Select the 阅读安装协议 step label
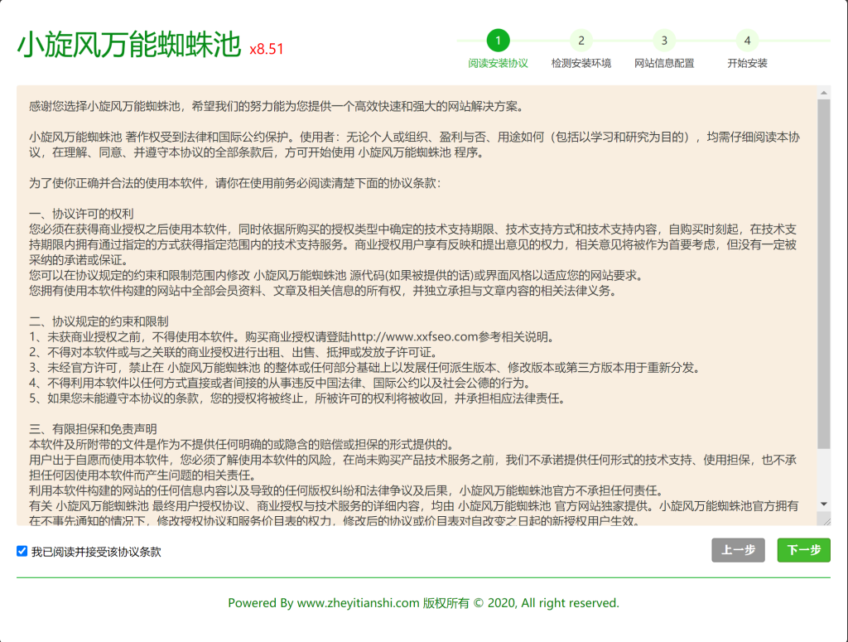The width and height of the screenshot is (848, 642). [498, 63]
